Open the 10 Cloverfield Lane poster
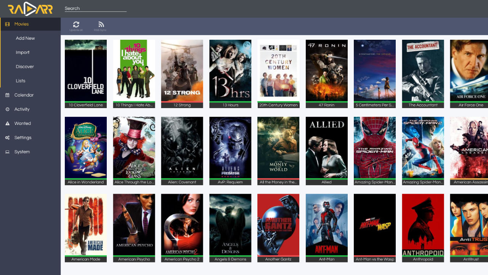488x275 pixels. (x=86, y=70)
